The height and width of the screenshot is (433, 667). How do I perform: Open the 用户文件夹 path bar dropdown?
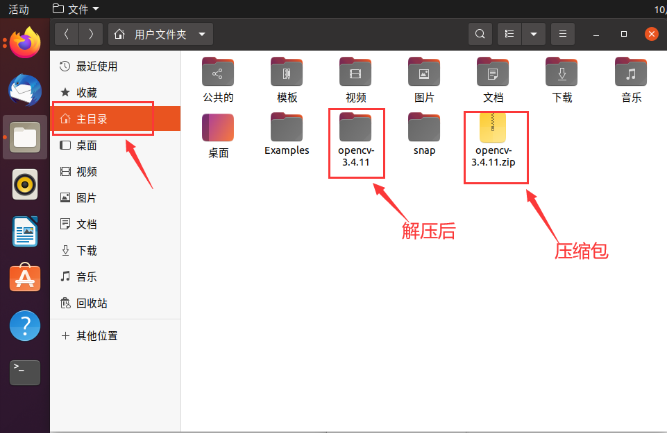(201, 33)
